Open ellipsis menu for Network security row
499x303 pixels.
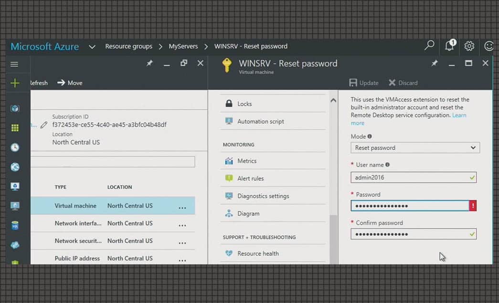coord(182,242)
